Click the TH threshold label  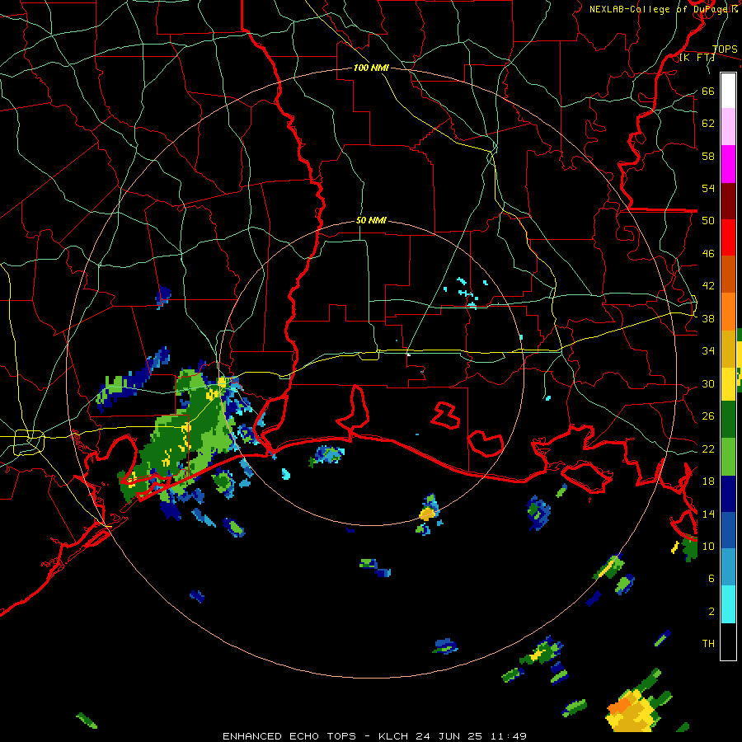[708, 644]
